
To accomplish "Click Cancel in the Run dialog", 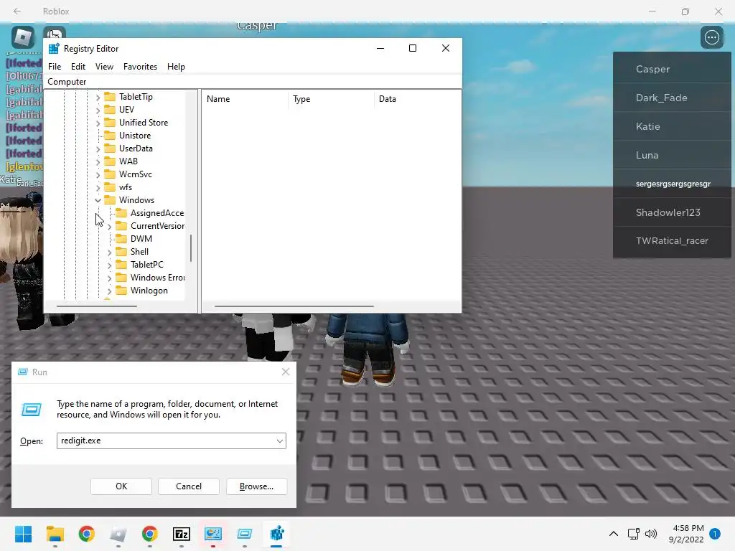I will tap(189, 486).
